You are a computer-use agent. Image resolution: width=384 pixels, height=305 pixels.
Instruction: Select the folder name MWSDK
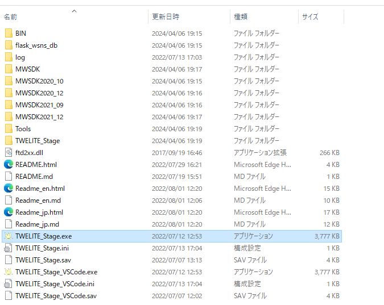pos(27,69)
